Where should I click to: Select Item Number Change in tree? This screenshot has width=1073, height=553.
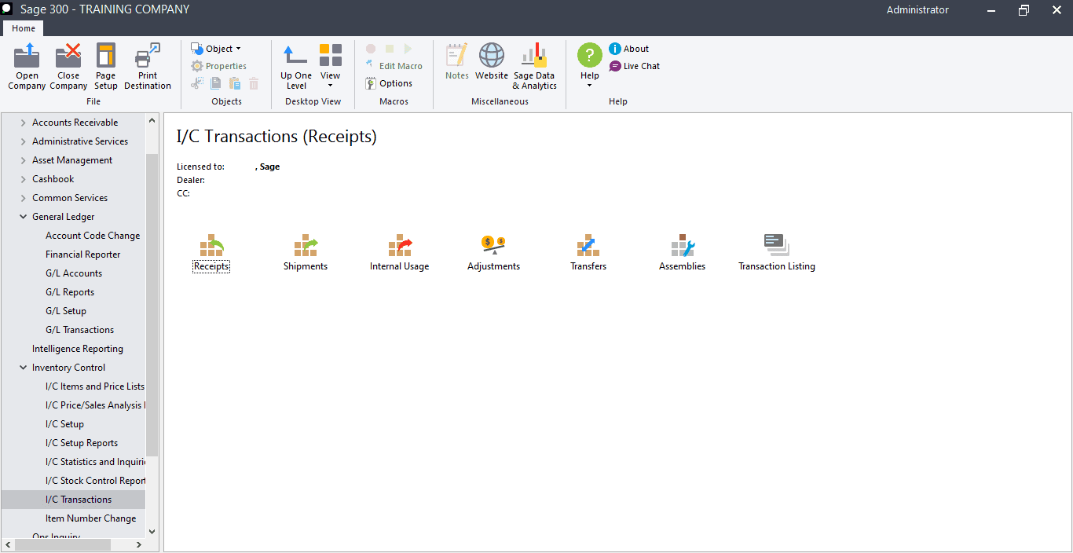point(90,518)
